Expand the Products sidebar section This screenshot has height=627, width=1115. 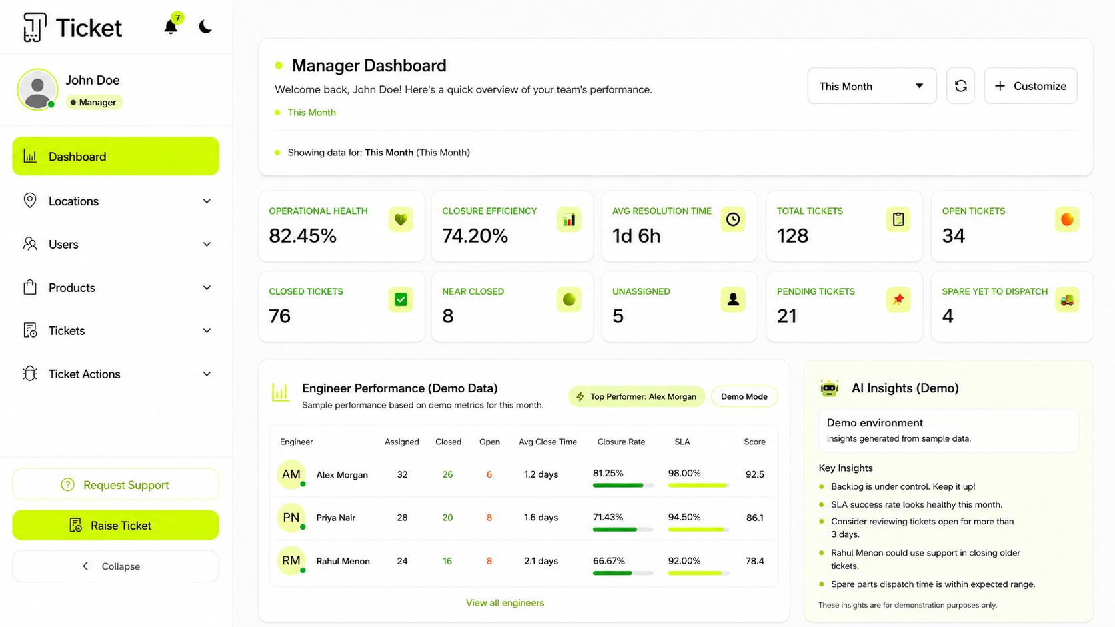pos(115,288)
